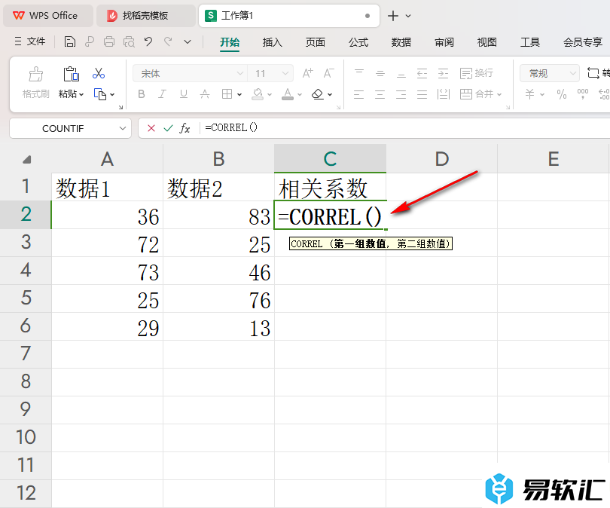The image size is (610, 508).
Task: Expand the fill color options arrow
Action: click(x=270, y=95)
